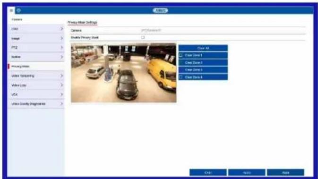Open the Video Tampering menu item
318x179 pixels.
tap(36, 76)
